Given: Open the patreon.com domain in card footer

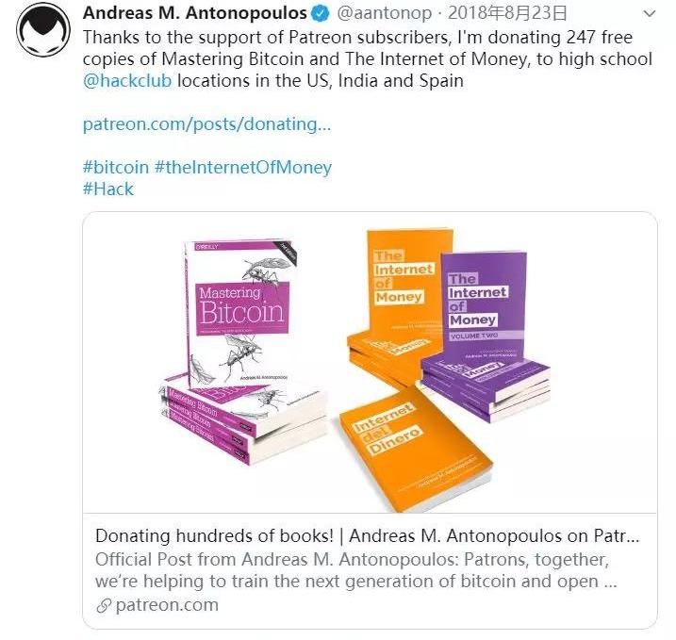Looking at the screenshot, I should click(167, 605).
